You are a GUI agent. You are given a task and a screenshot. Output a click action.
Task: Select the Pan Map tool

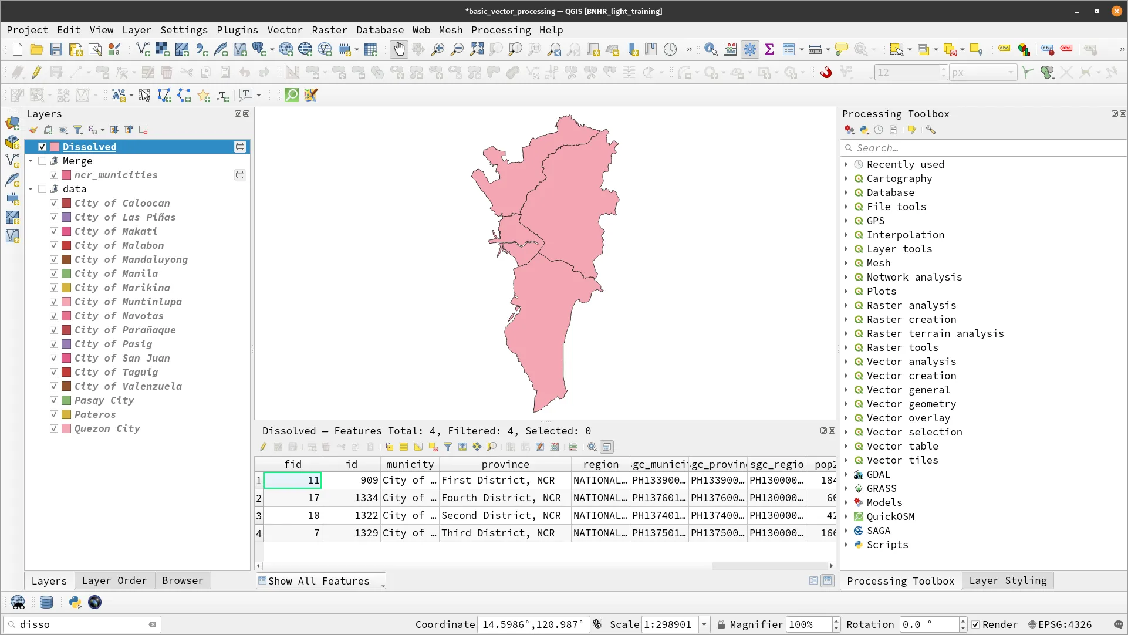(x=399, y=49)
